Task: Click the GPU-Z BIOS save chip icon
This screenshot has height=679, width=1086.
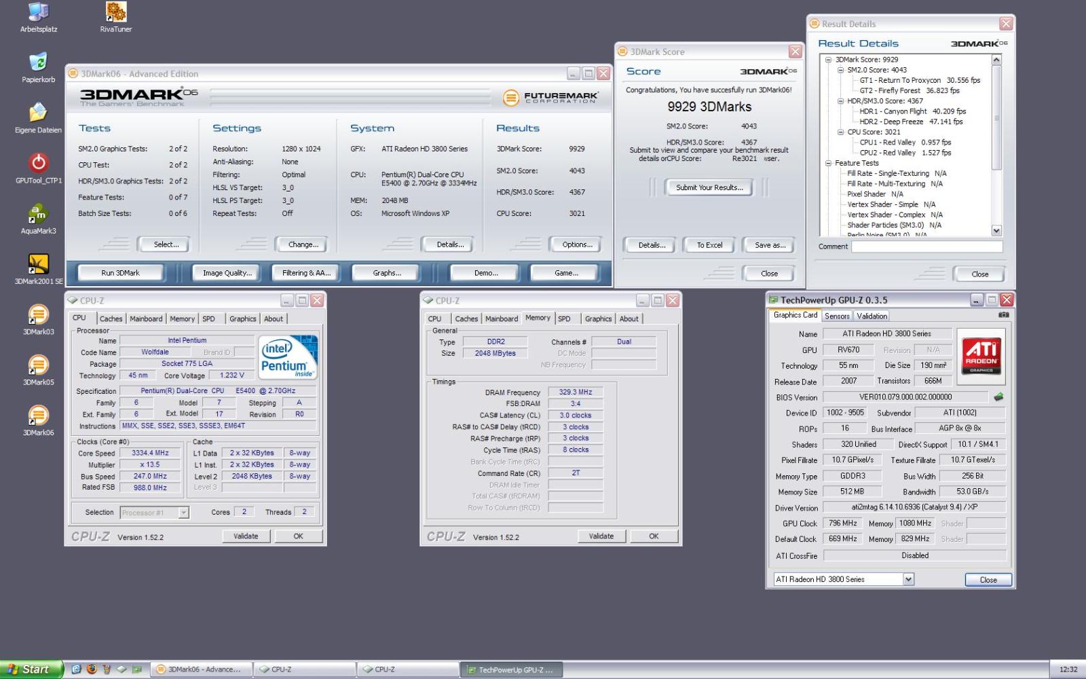Action: pyautogui.click(x=998, y=397)
